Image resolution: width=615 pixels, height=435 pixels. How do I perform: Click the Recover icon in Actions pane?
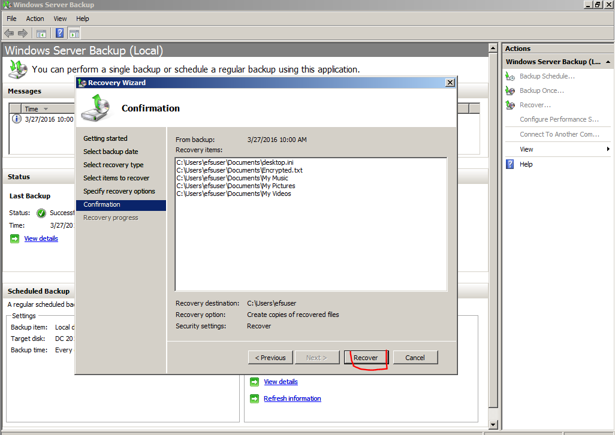coord(510,105)
